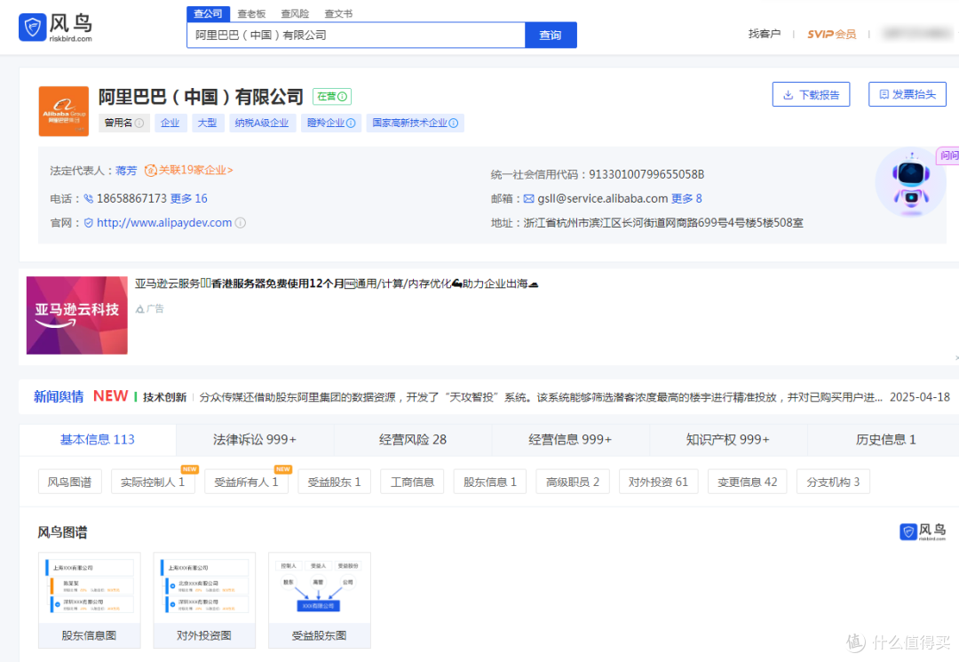This screenshot has width=959, height=662.
Task: Click the 广告 ad label icon
Action: [140, 309]
